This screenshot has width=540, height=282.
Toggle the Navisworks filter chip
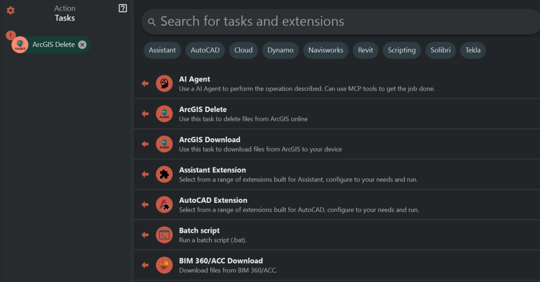coord(325,50)
